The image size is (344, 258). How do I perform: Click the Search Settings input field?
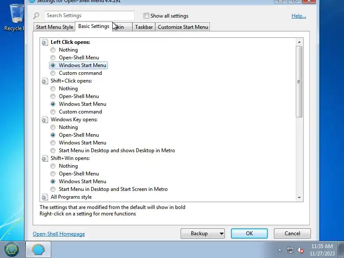89,15
